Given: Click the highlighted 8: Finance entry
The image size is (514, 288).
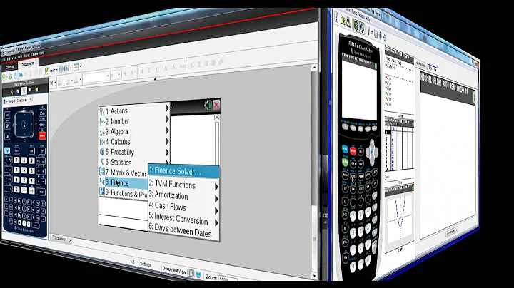Looking at the screenshot, I should (124, 182).
